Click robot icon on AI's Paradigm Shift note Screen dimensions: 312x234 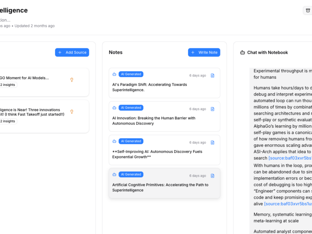coord(114,74)
